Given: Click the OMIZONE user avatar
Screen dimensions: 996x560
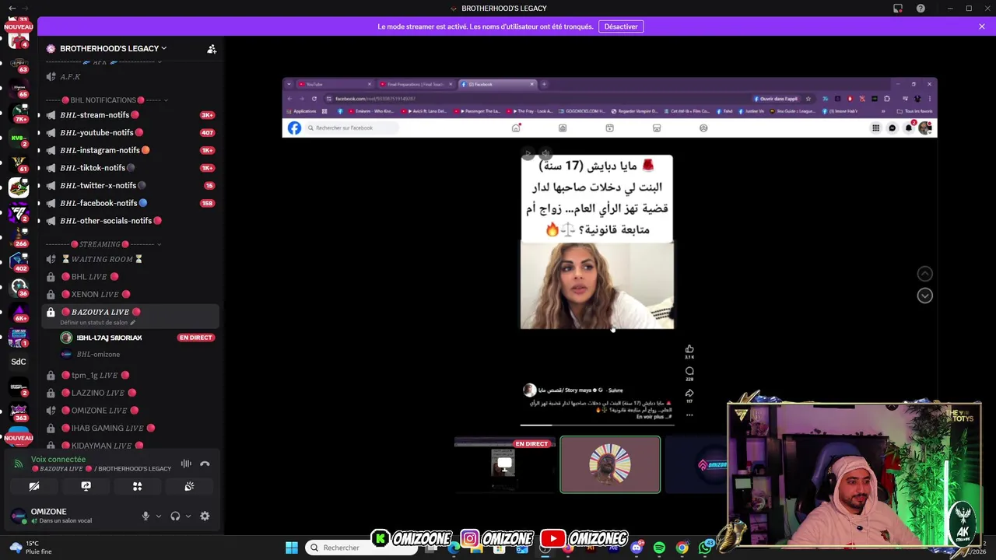Looking at the screenshot, I should pos(18,516).
